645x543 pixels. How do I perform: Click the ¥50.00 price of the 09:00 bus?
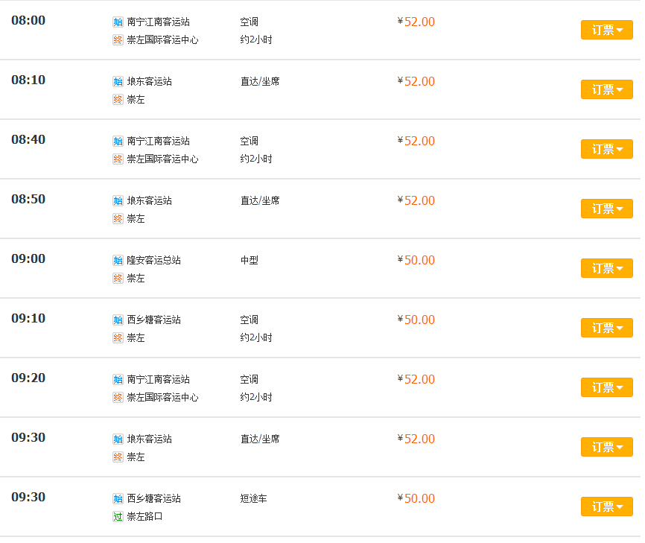coord(416,260)
